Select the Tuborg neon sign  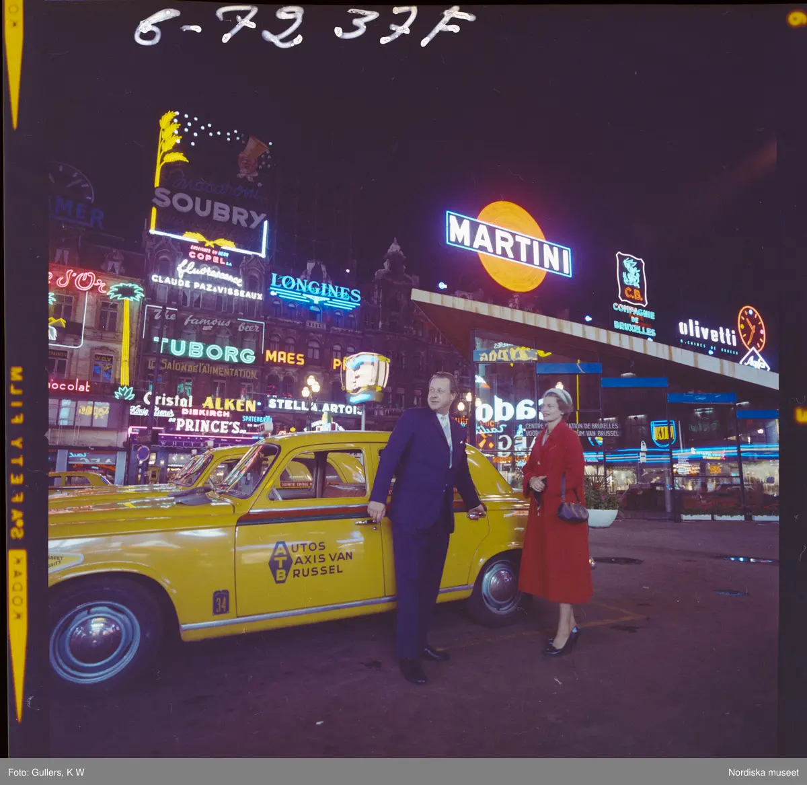tap(205, 350)
